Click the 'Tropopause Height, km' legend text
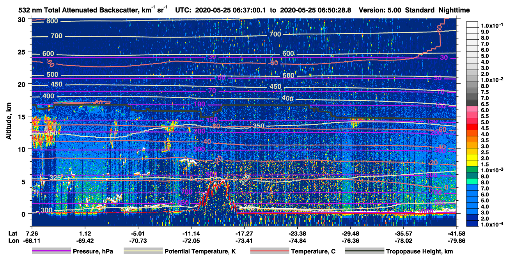The width and height of the screenshot is (507, 260). 420,251
